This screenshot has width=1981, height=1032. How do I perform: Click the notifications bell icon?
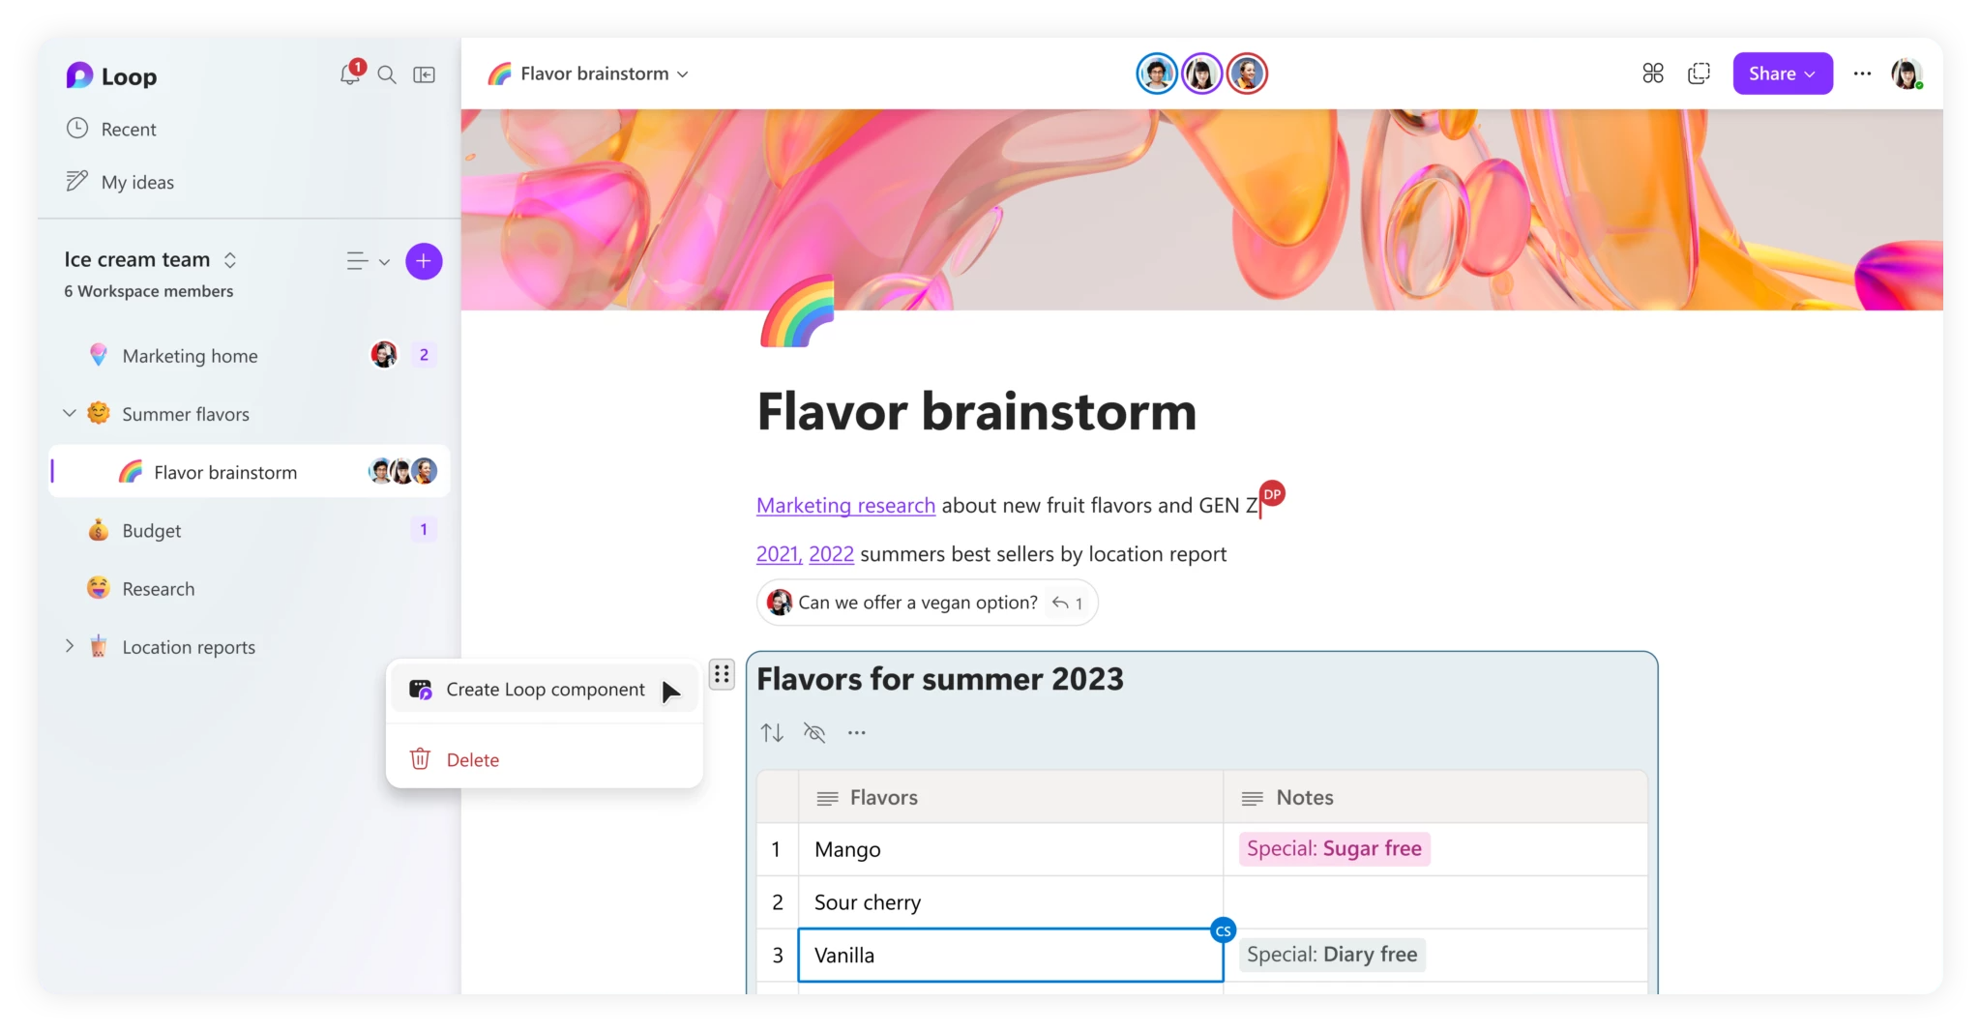click(349, 74)
